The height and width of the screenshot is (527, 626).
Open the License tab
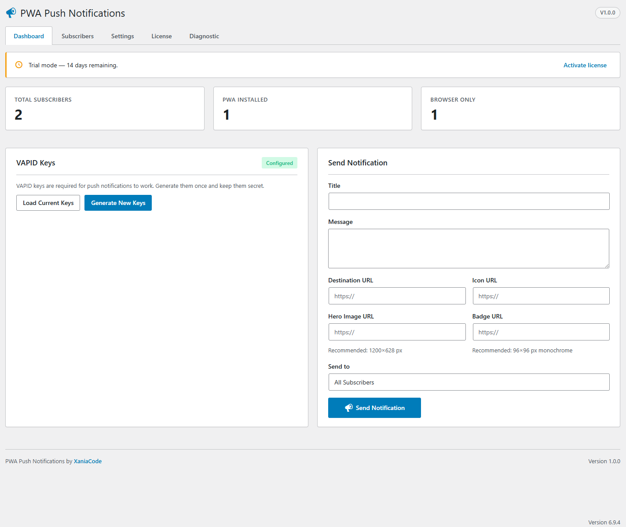[x=161, y=36]
